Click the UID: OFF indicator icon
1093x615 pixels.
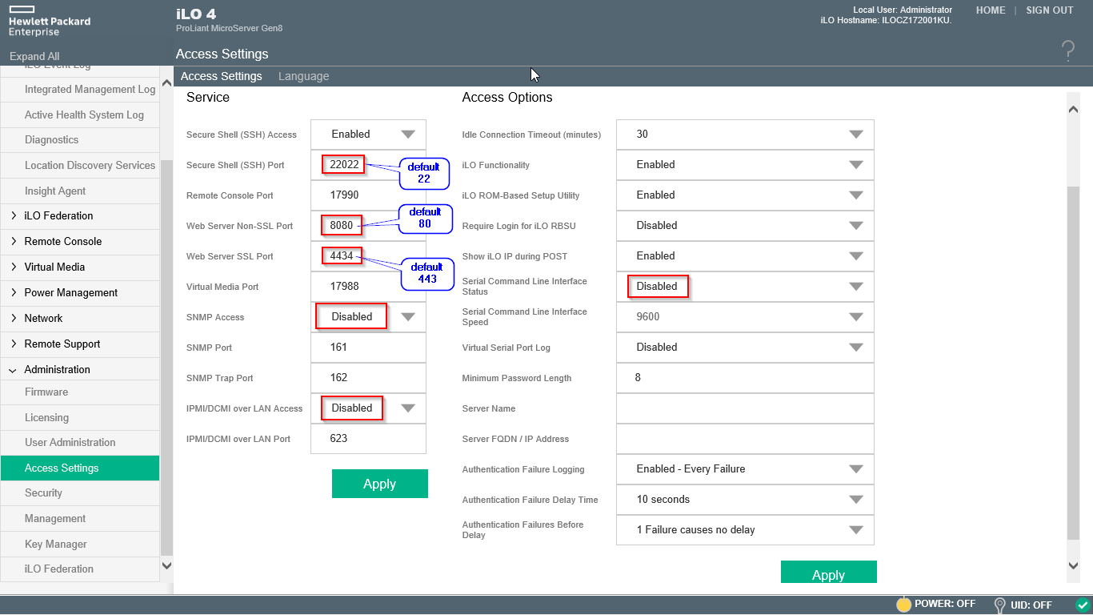pos(999,605)
